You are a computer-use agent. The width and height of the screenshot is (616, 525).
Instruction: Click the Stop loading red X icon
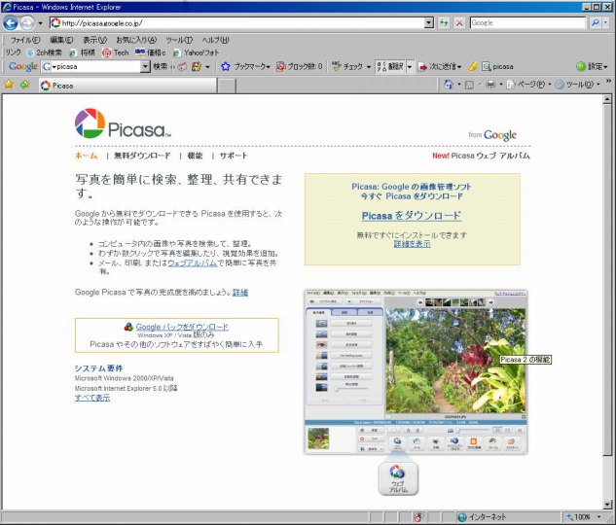click(x=459, y=22)
